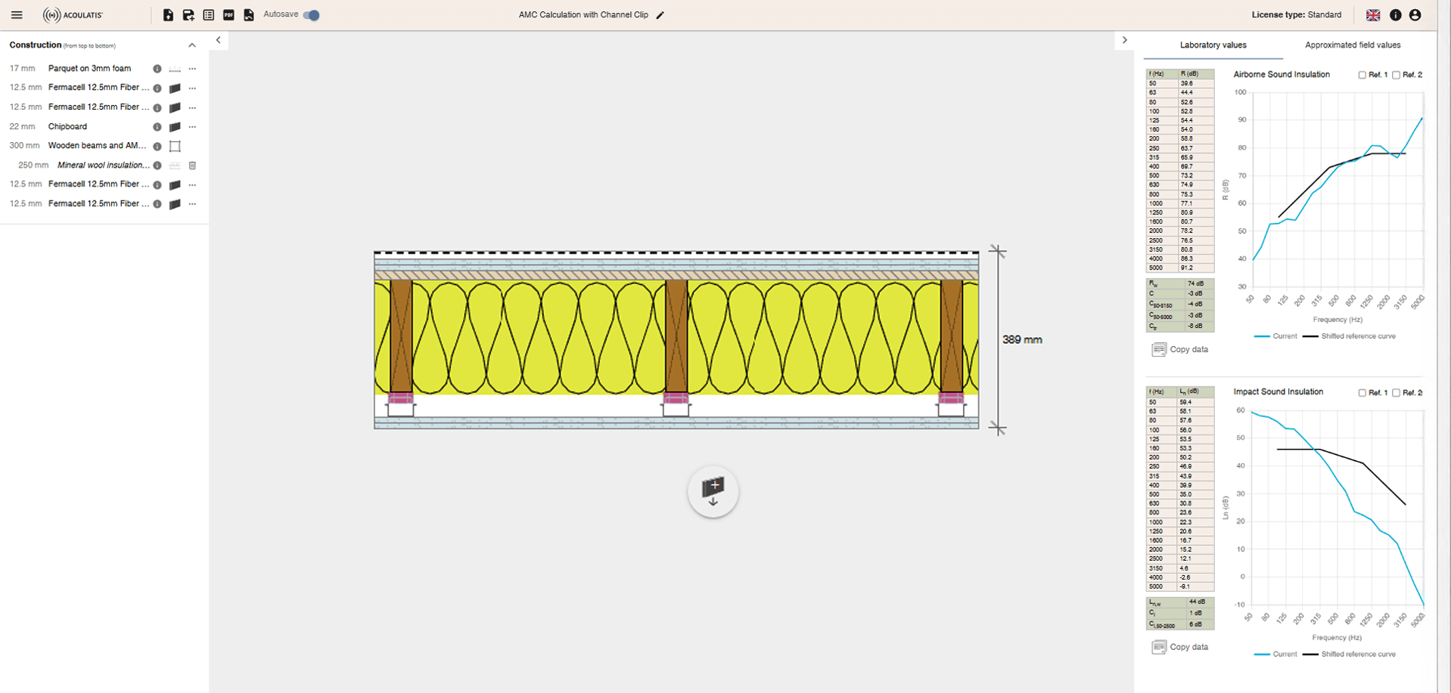Open more options for the Chipboard layer
The image size is (1451, 693).
click(192, 127)
